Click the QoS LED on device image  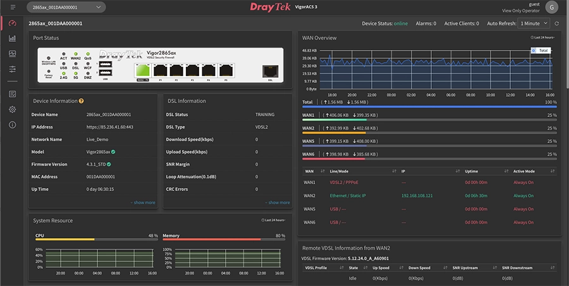click(88, 54)
